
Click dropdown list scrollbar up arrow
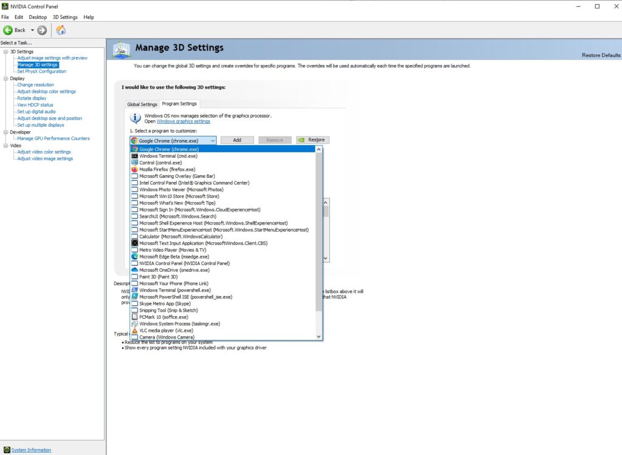[318, 149]
